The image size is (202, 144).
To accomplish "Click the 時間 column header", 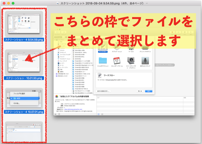I will (x=189, y=98).
